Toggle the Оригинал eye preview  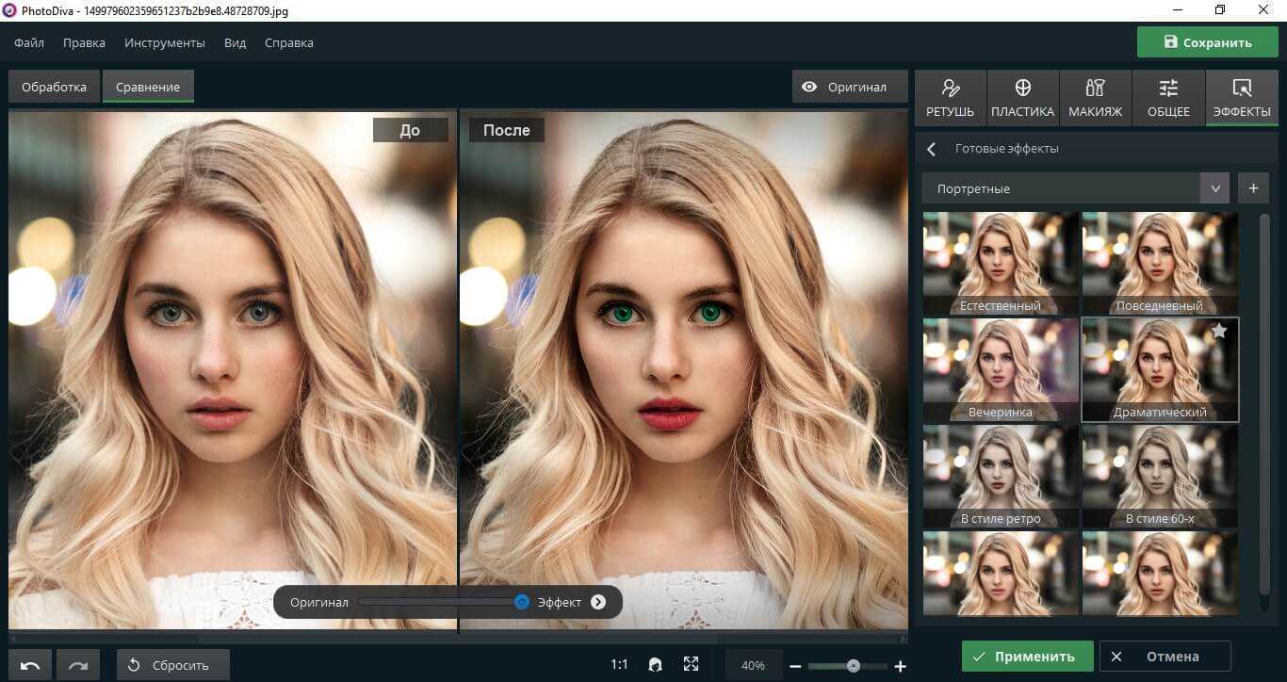(x=844, y=87)
